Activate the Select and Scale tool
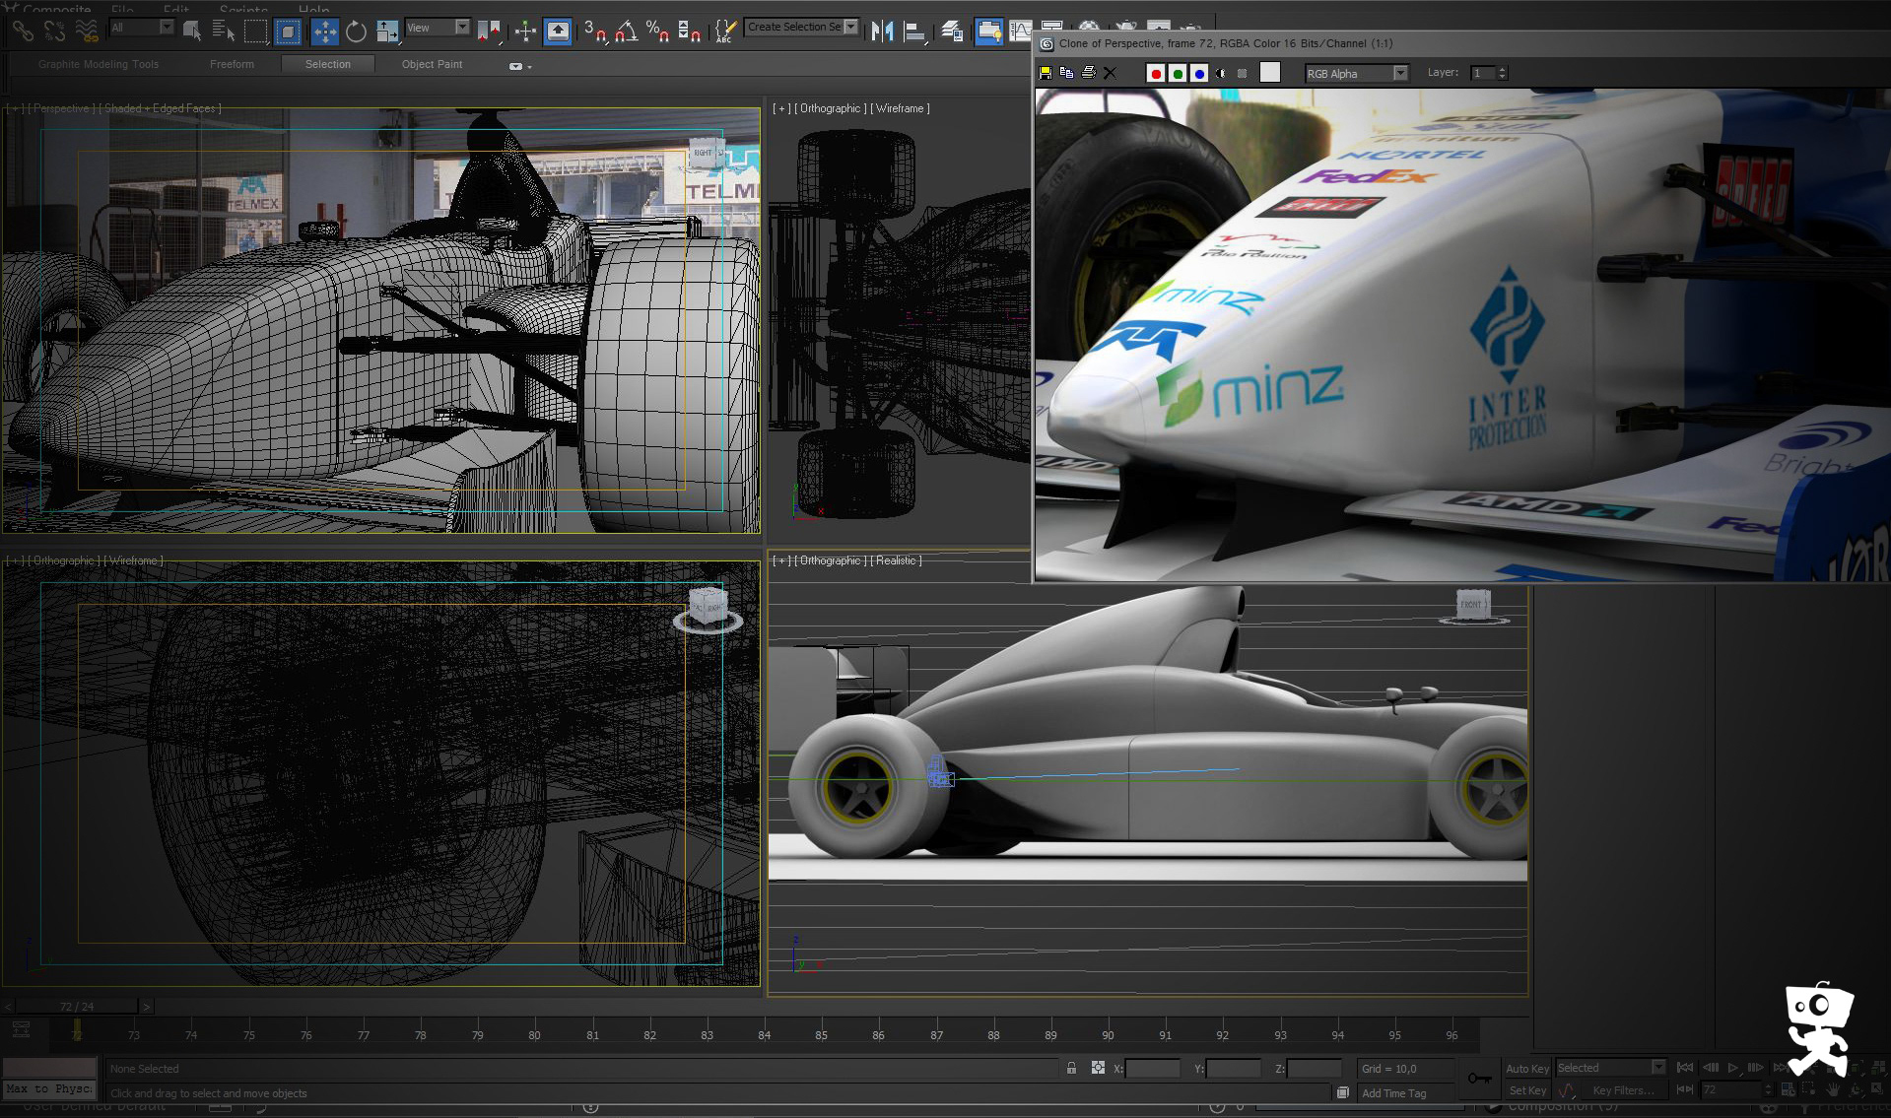Viewport: 1891px width, 1118px height. click(x=387, y=32)
